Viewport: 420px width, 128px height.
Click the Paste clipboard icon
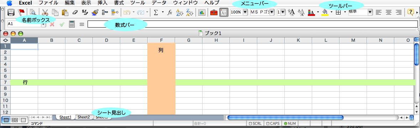(65, 12)
